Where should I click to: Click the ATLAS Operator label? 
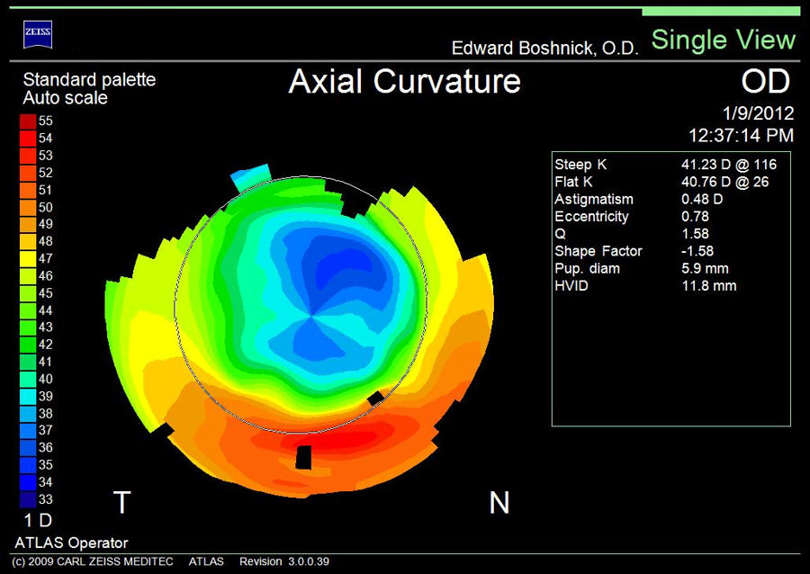click(x=71, y=543)
